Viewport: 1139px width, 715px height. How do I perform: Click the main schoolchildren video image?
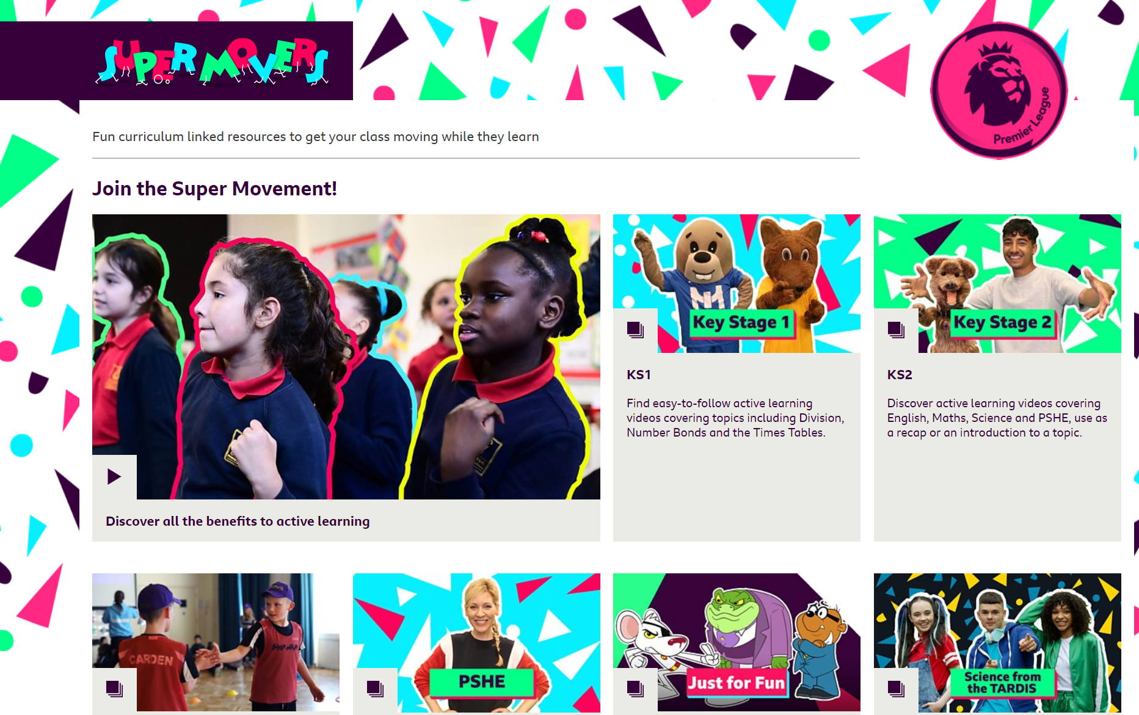point(346,357)
